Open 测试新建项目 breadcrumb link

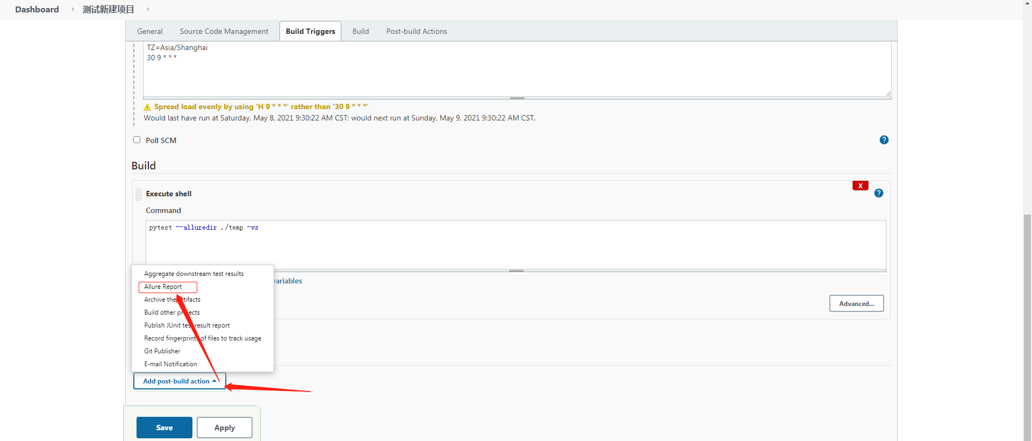tap(108, 9)
